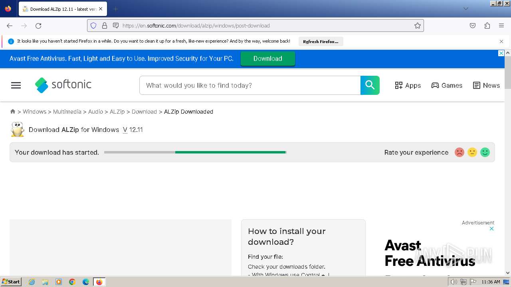The width and height of the screenshot is (511, 287).
Task: Go to the Download breadcrumb link
Action: coord(144,112)
